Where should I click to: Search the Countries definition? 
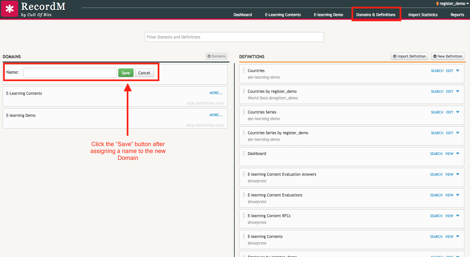click(437, 71)
